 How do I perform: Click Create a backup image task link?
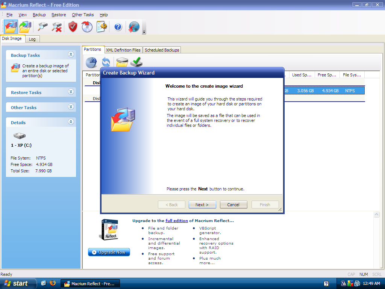(x=45, y=71)
